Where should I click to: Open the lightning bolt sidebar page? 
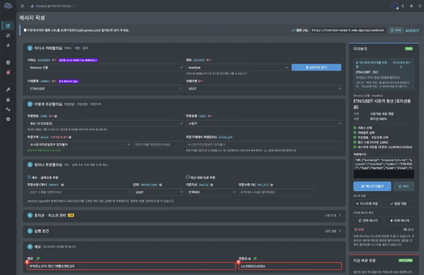coord(8,45)
